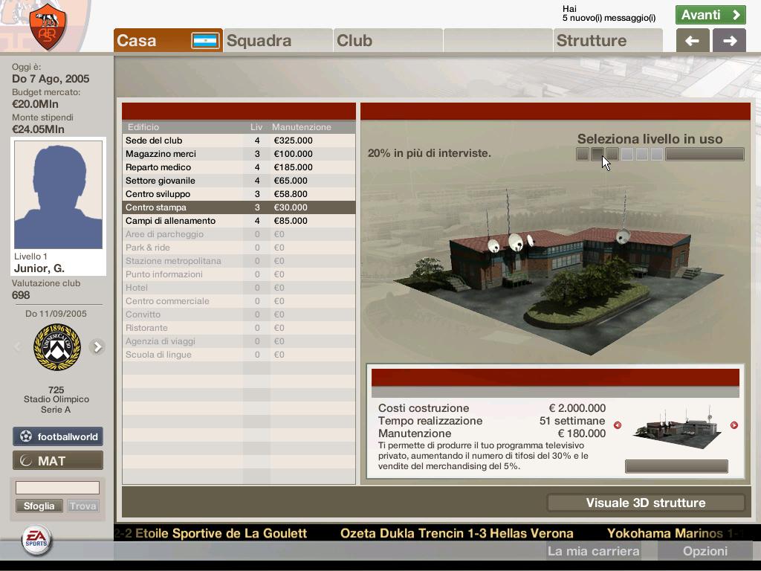
Task: Click Visuale 3D strutture button
Action: coord(646,503)
